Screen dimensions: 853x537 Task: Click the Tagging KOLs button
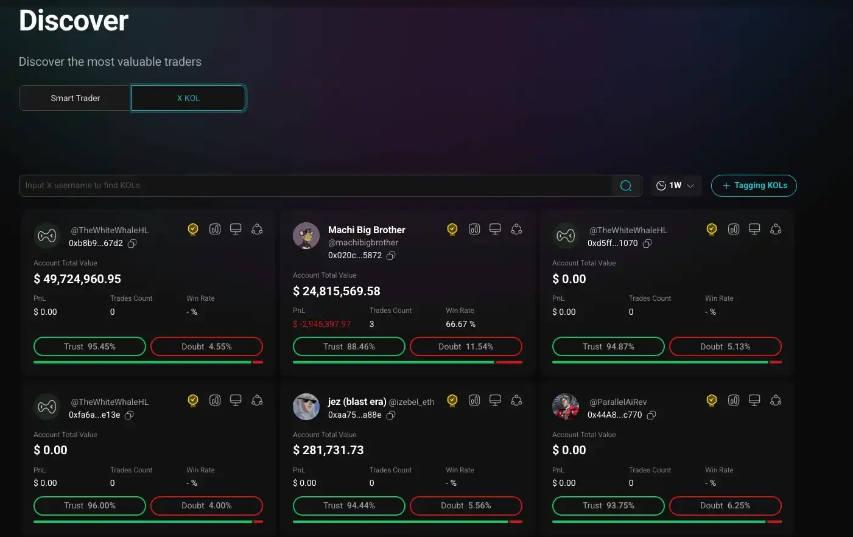tap(754, 185)
